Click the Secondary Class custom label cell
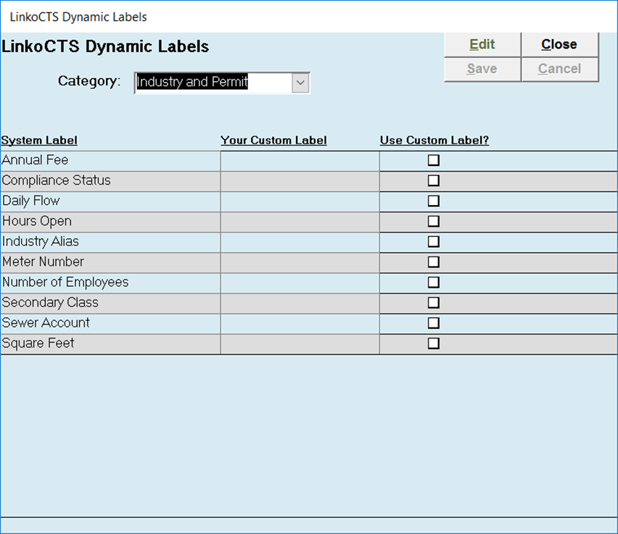Screen dimensions: 618x534 click(x=300, y=304)
